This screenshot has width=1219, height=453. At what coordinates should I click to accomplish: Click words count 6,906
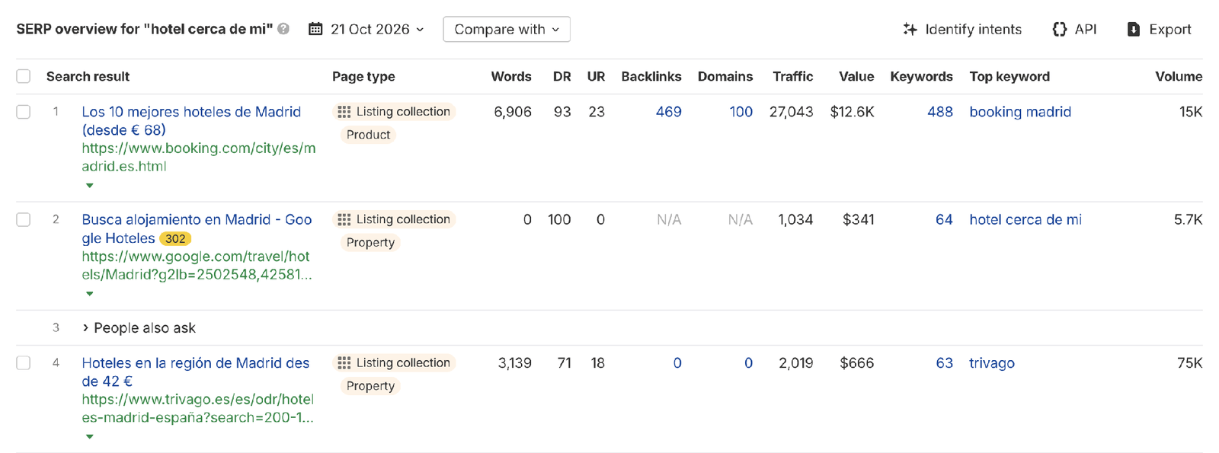click(x=513, y=112)
